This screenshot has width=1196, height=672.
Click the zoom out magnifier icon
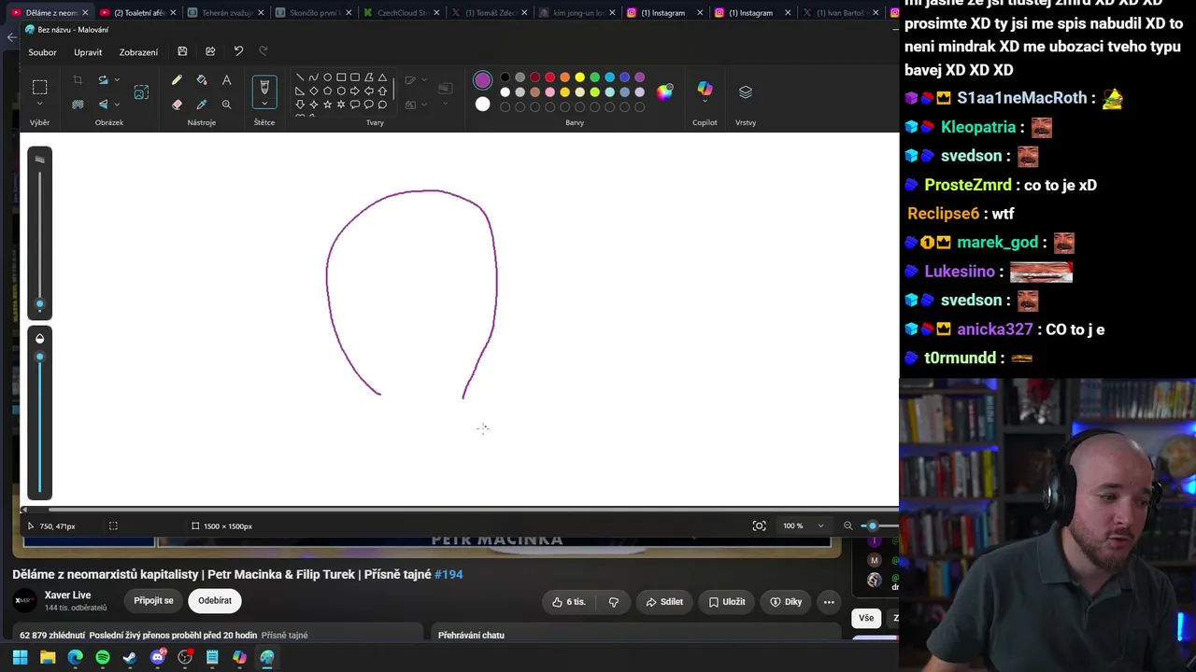(x=848, y=526)
